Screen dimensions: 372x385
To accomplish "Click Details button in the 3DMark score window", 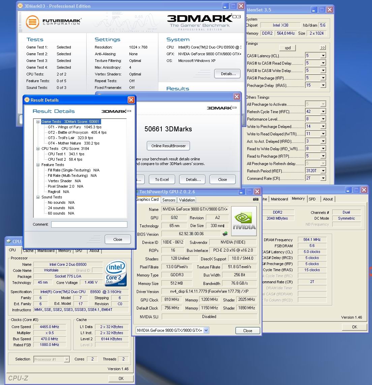I will tap(193, 180).
